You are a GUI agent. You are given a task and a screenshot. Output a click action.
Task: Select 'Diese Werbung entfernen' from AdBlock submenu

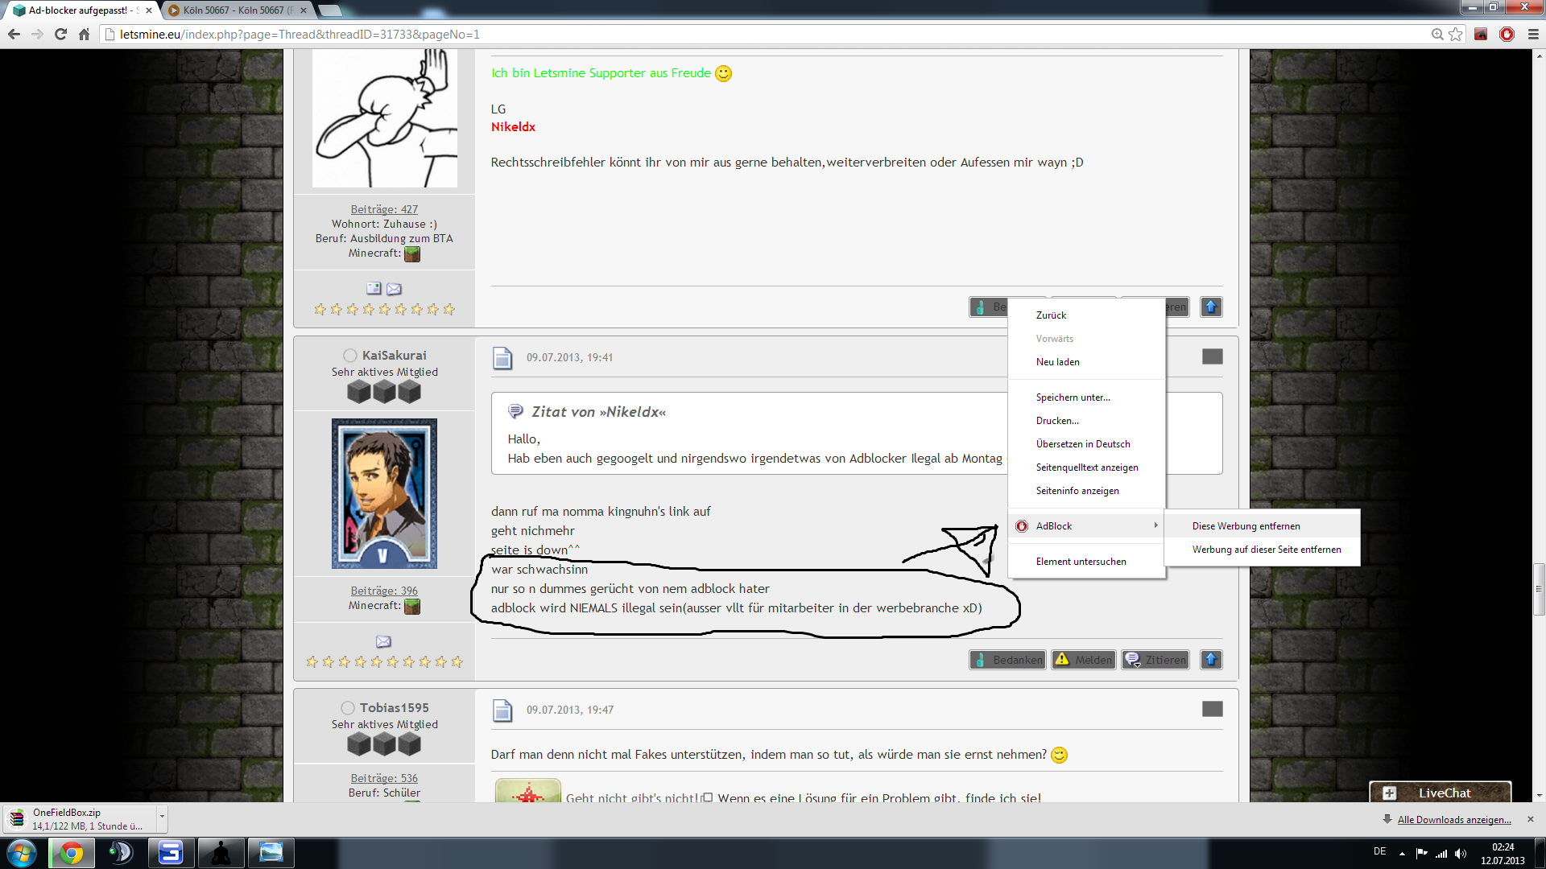(1246, 525)
